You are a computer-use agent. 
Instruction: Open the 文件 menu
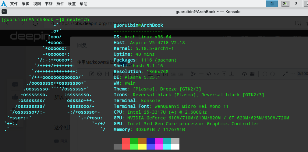coord(14,4)
